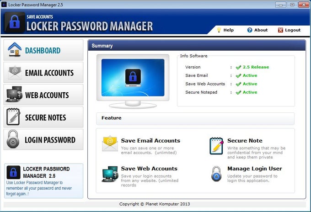Screen dimensions: 311x212
Task: Click the yellow envelope Save Email Accounts icon
Action: (110, 143)
